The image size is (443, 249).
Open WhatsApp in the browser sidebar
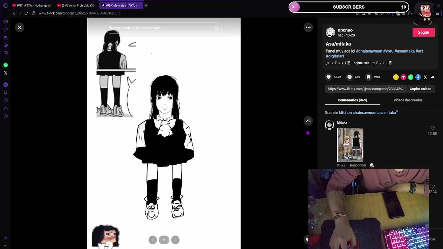[x=6, y=65]
